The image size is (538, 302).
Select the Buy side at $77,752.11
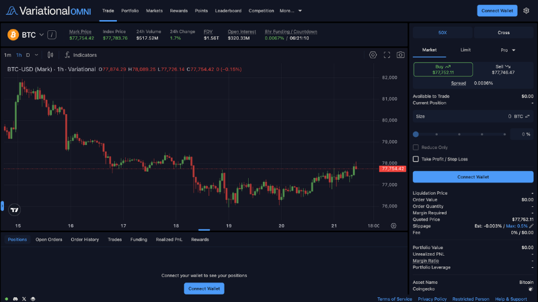click(x=443, y=70)
